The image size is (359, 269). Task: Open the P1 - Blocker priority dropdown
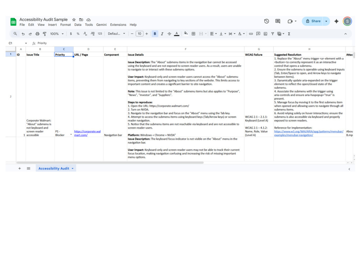71,134
